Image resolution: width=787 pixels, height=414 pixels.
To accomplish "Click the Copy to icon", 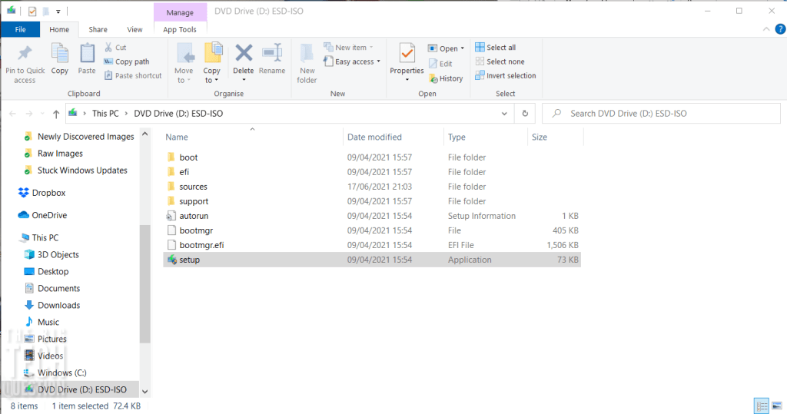I will click(x=213, y=54).
